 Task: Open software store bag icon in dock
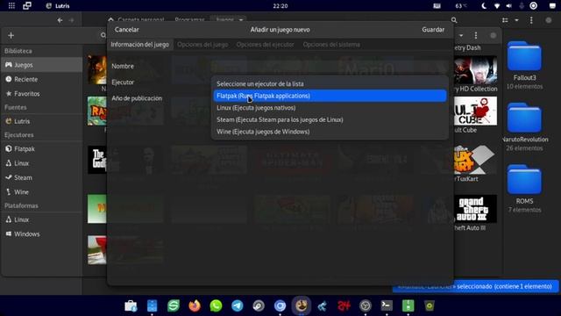click(131, 305)
